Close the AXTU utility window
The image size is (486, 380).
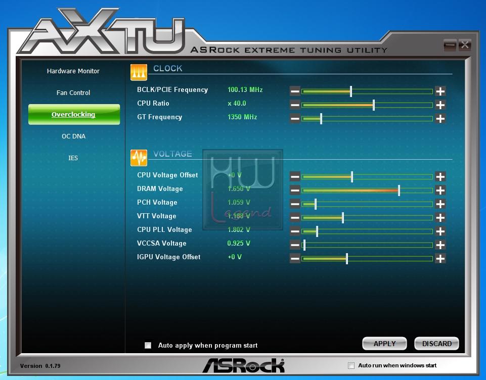coord(465,45)
